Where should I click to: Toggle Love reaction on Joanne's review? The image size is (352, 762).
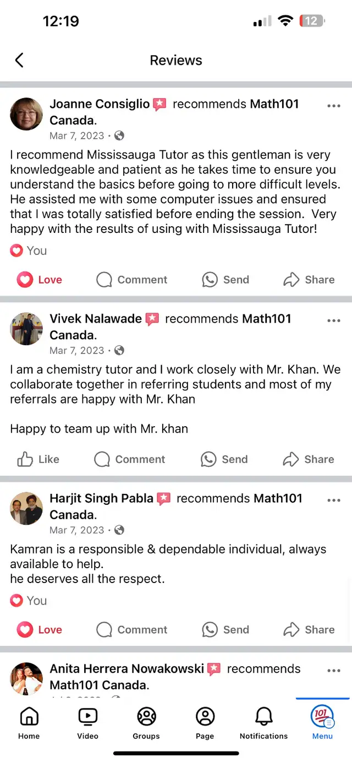tap(39, 280)
